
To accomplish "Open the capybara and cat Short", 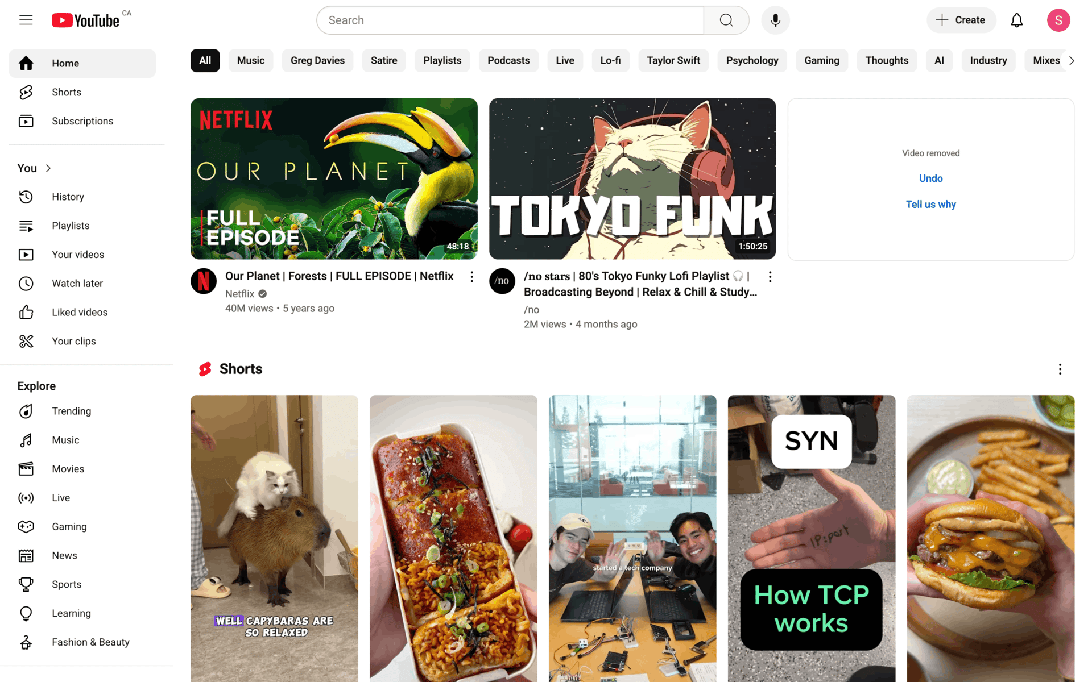I will pos(274,538).
